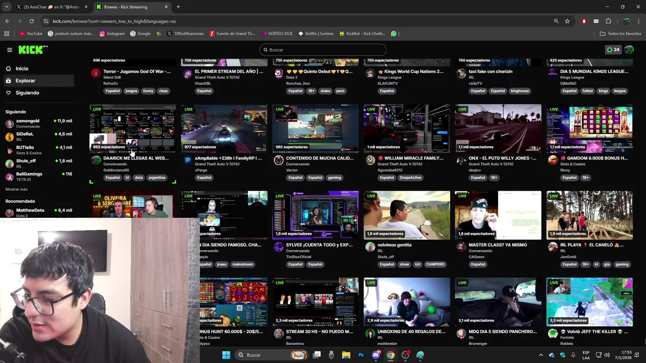Click 'CAMPERO' tag under Shuls_off
This screenshot has width=646, height=363.
pos(435,264)
